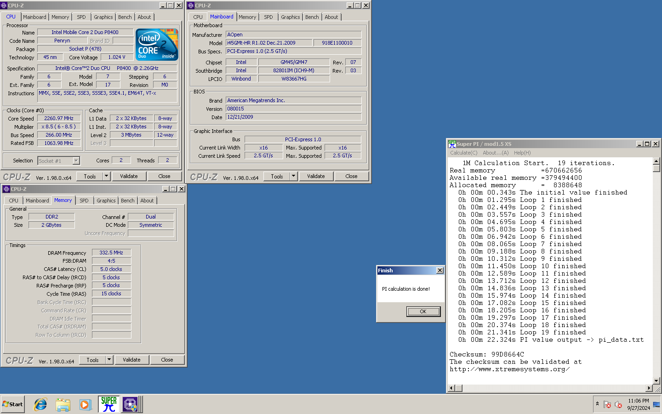The image size is (662, 414).
Task: Click the Super PI title bar icon
Action: coord(452,144)
